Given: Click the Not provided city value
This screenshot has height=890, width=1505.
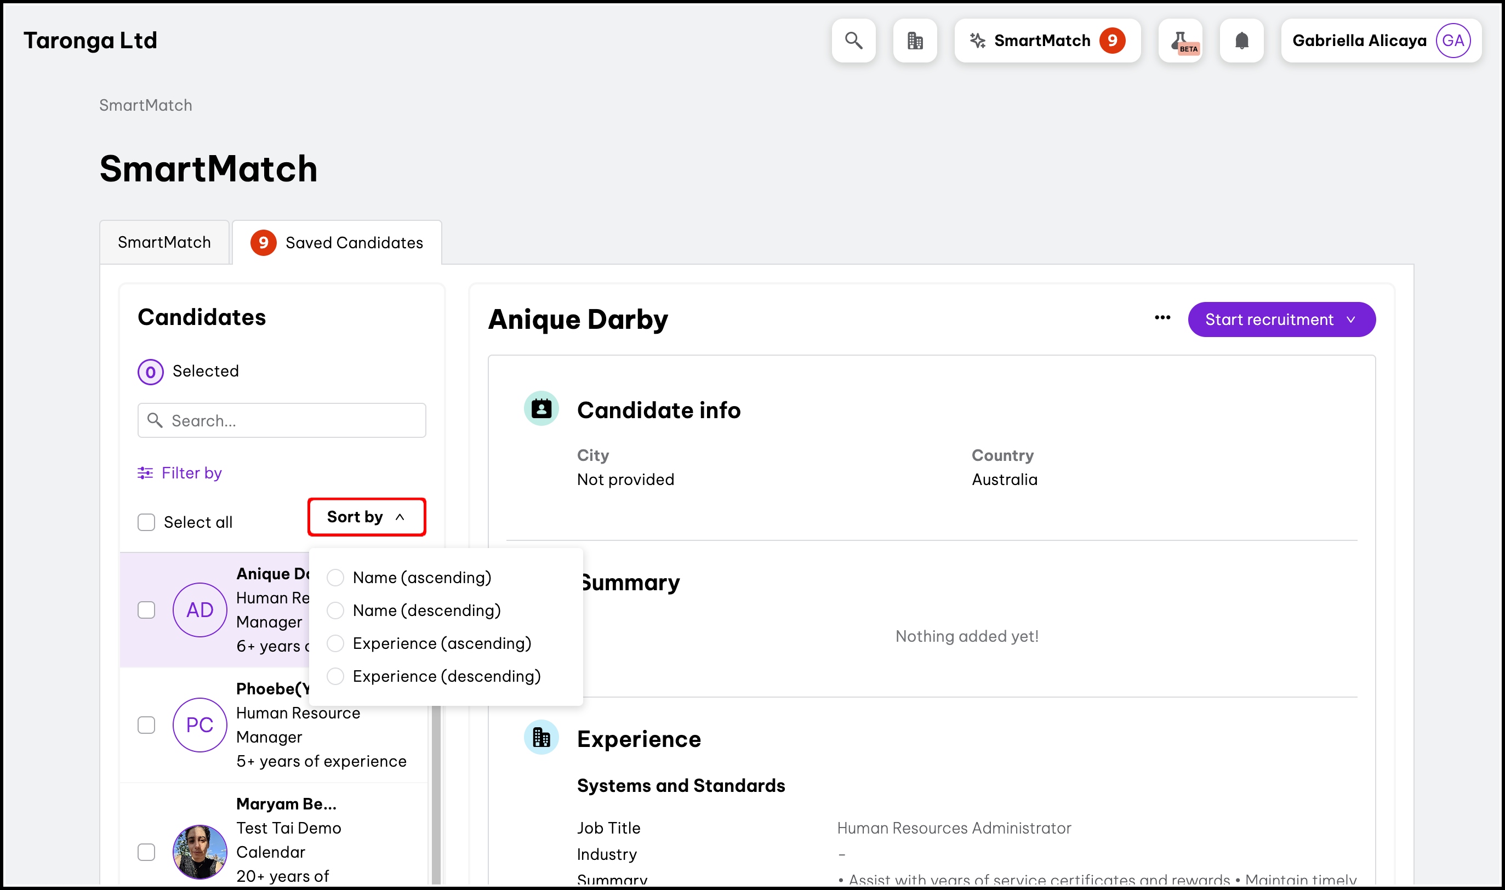Looking at the screenshot, I should pyautogui.click(x=625, y=480).
